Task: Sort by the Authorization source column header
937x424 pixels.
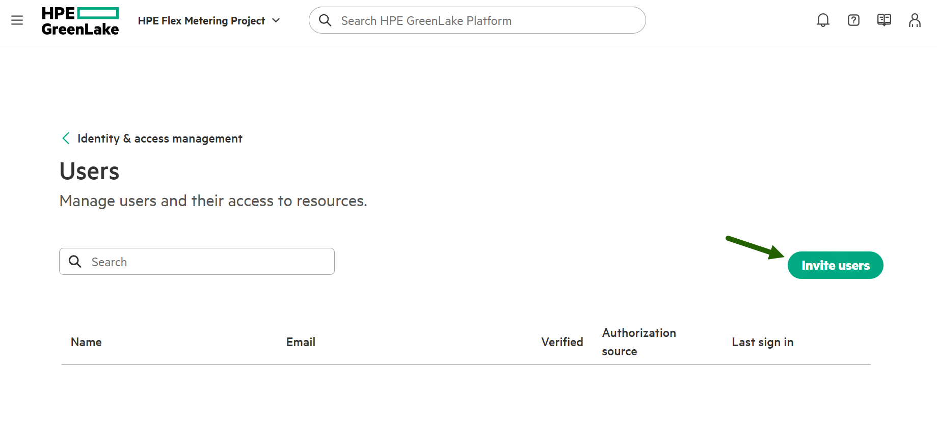Action: coord(639,342)
